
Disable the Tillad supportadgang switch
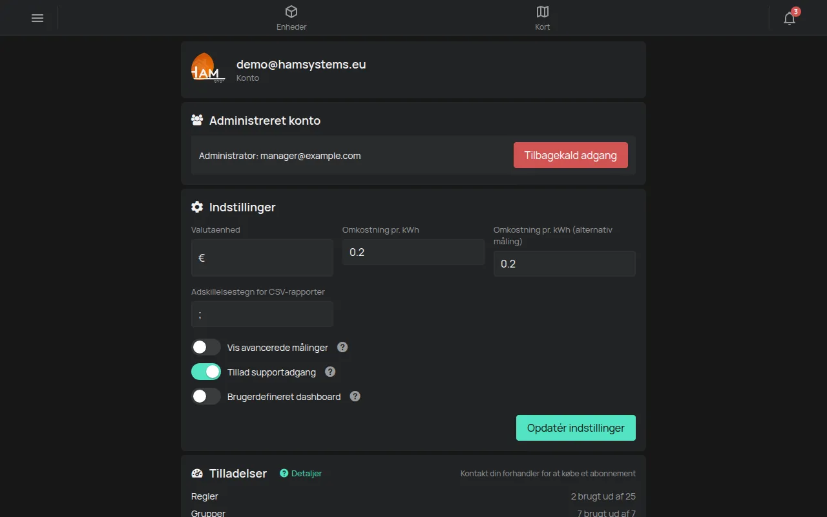(x=206, y=372)
